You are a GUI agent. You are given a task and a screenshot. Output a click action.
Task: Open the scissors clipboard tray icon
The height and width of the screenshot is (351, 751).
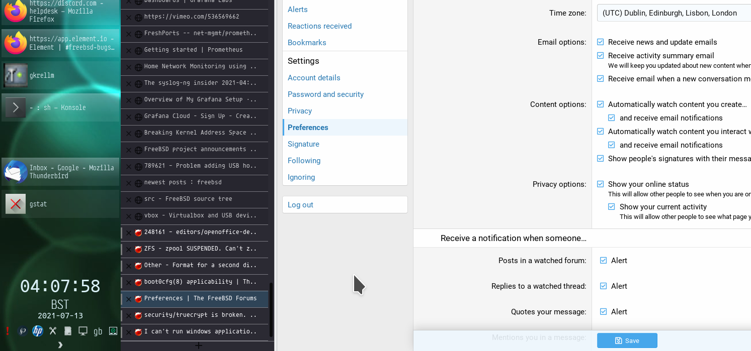pyautogui.click(x=52, y=331)
